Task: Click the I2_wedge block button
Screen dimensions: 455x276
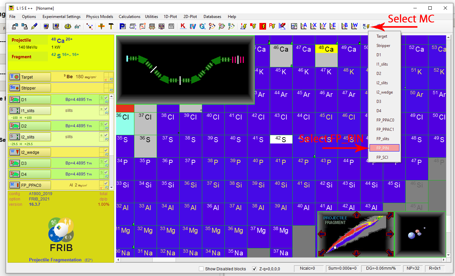Action: click(30, 152)
